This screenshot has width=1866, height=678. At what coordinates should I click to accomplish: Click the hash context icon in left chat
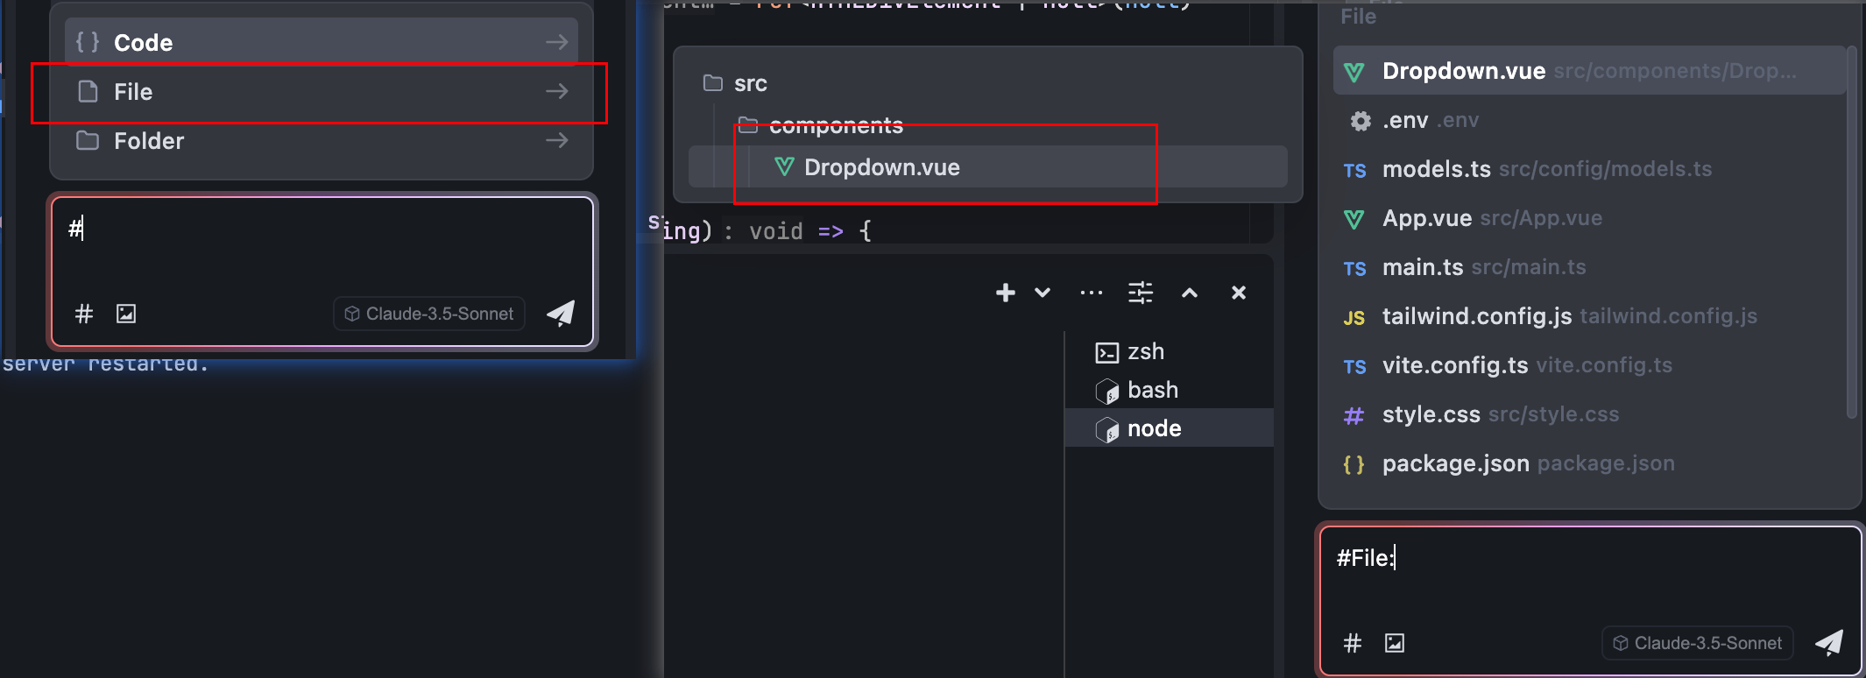(84, 314)
